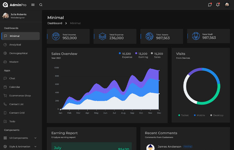Click the Total Assets icon
The image size is (234, 150).
pyautogui.click(x=149, y=36)
